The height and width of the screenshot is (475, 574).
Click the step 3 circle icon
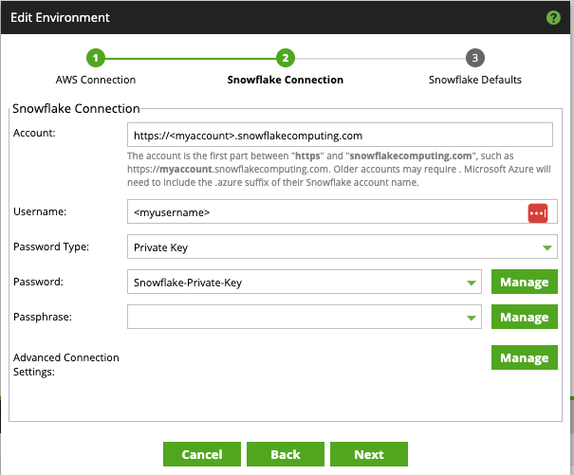[474, 58]
